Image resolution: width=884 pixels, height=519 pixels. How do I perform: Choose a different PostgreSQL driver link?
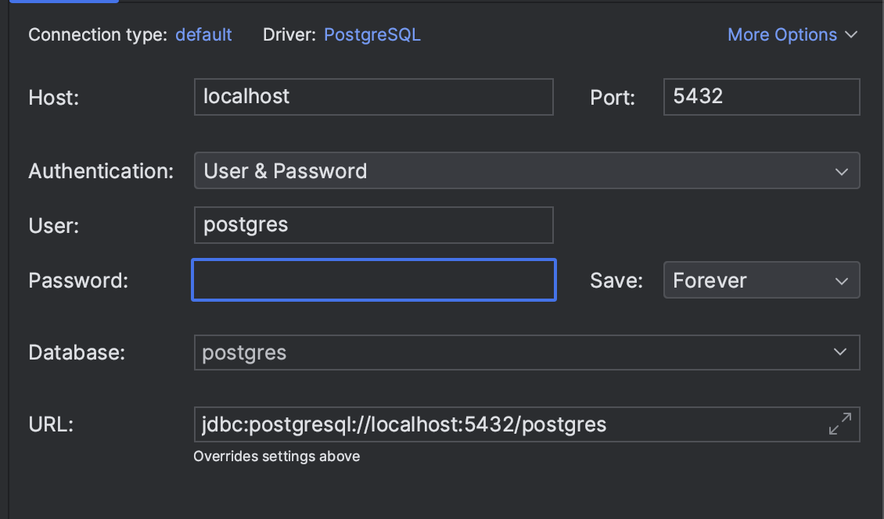point(372,35)
